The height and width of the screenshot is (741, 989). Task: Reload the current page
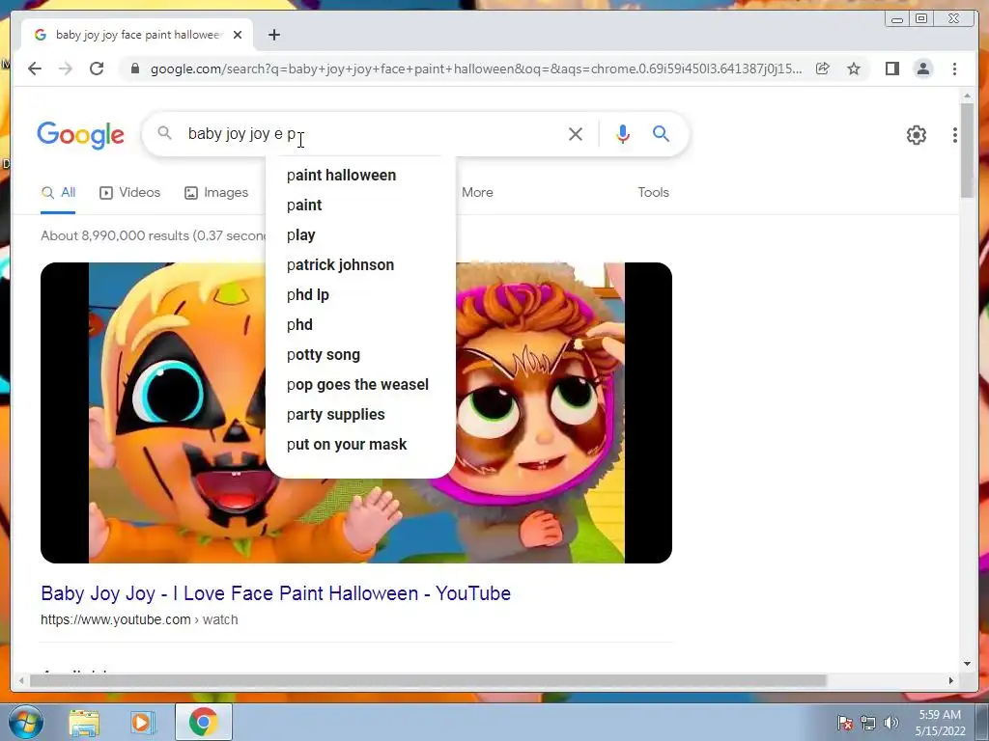point(97,69)
